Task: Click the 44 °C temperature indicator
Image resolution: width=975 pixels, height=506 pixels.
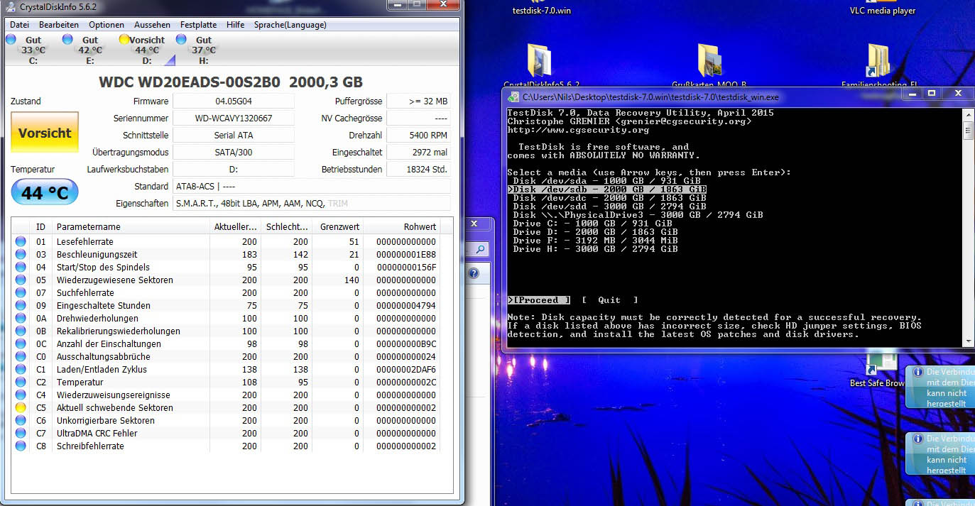Action: tap(45, 192)
